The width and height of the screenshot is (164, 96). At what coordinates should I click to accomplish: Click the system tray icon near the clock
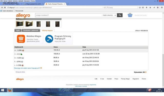150,90
